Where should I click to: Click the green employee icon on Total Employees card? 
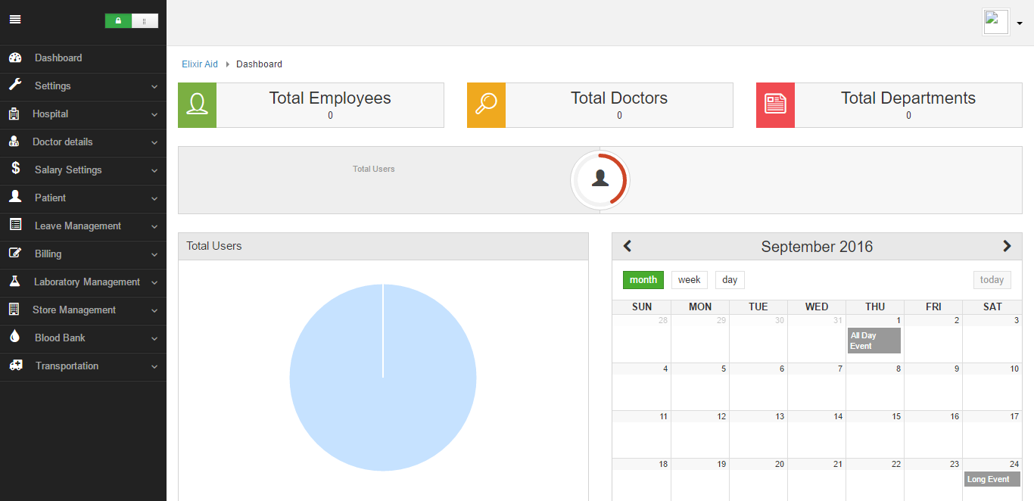pyautogui.click(x=197, y=104)
